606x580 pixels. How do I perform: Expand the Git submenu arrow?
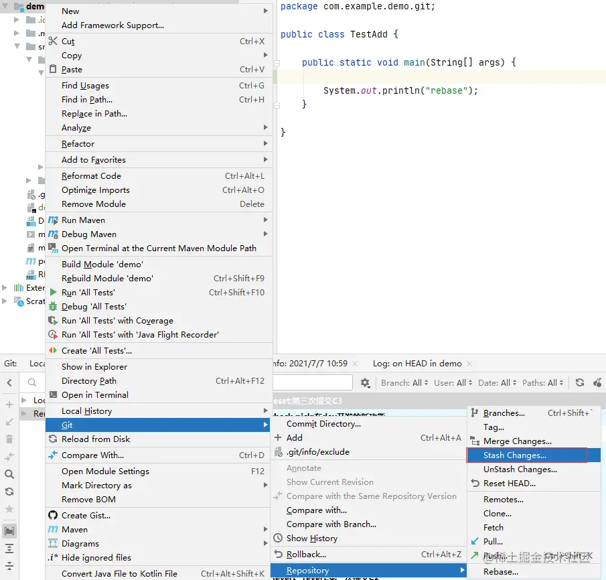266,425
